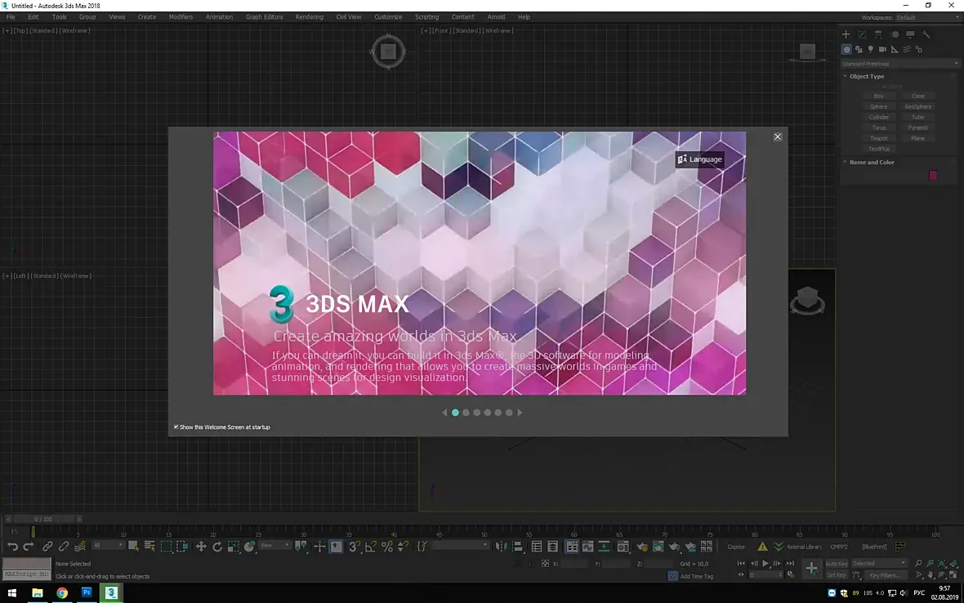The height and width of the screenshot is (603, 964).
Task: Click the Rotate tool icon
Action: [217, 547]
